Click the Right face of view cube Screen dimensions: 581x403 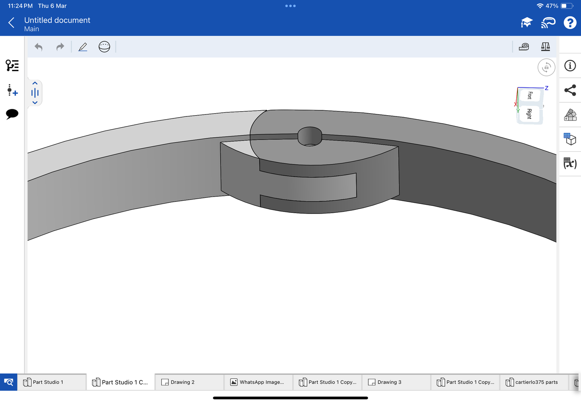(x=530, y=114)
